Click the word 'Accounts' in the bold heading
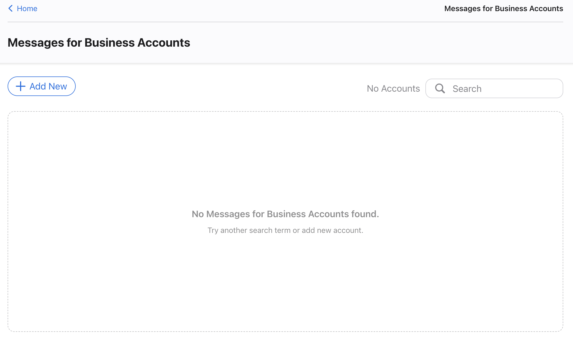Image resolution: width=573 pixels, height=340 pixels. pos(164,43)
